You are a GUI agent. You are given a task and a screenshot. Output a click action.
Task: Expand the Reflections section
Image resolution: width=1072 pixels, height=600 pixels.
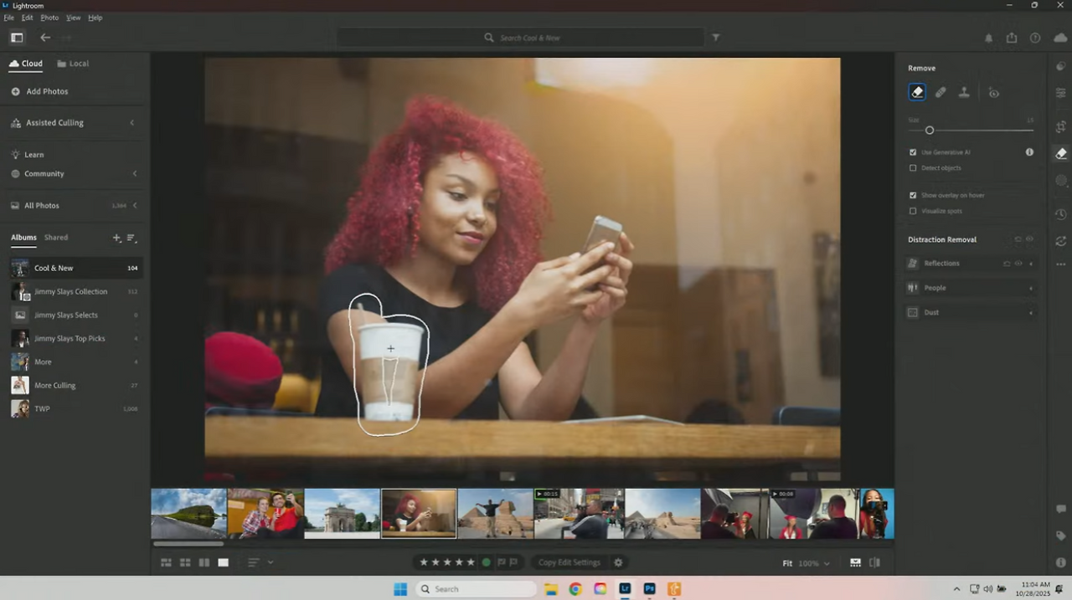point(1031,264)
